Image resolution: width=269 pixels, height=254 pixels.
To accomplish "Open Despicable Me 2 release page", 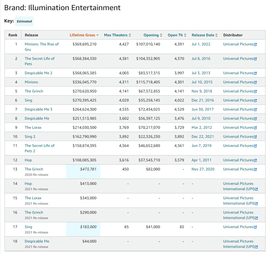I will coord(39,73).
